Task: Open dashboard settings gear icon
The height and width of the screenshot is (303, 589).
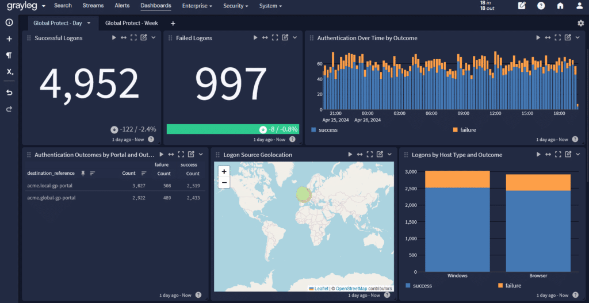Action: click(580, 23)
